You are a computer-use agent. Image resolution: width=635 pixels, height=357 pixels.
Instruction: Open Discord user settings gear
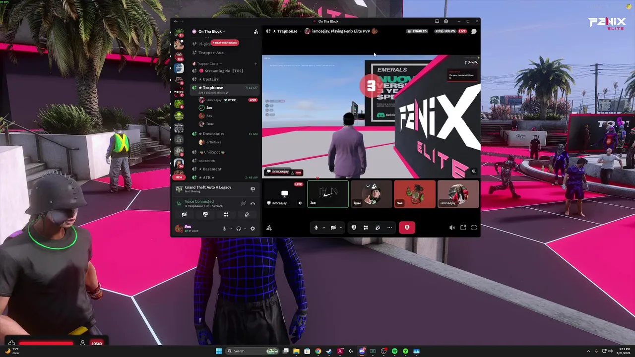(253, 229)
